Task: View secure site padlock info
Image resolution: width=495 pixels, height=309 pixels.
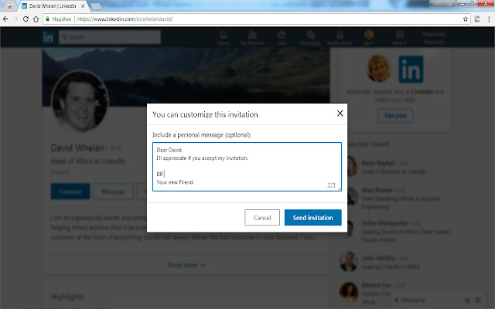Action: coord(48,19)
